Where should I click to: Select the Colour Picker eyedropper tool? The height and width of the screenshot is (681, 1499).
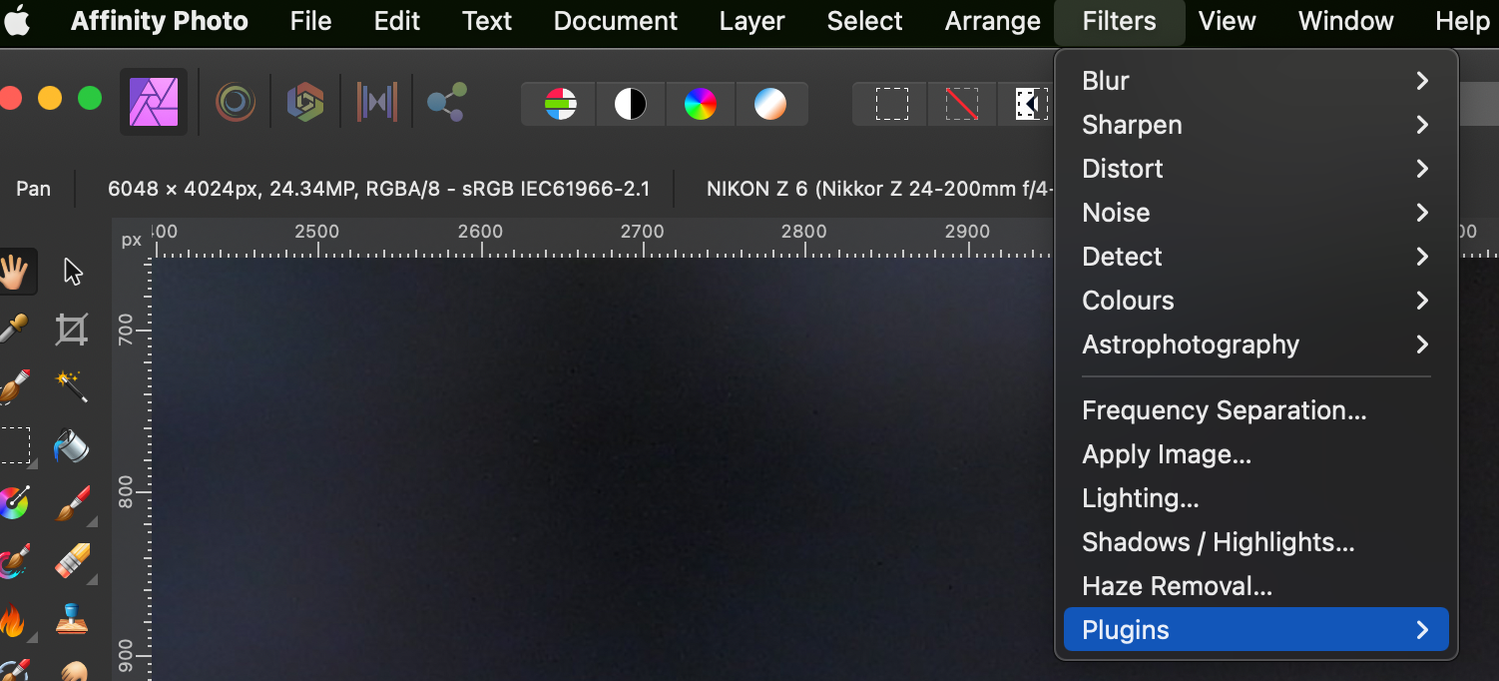pyautogui.click(x=14, y=329)
